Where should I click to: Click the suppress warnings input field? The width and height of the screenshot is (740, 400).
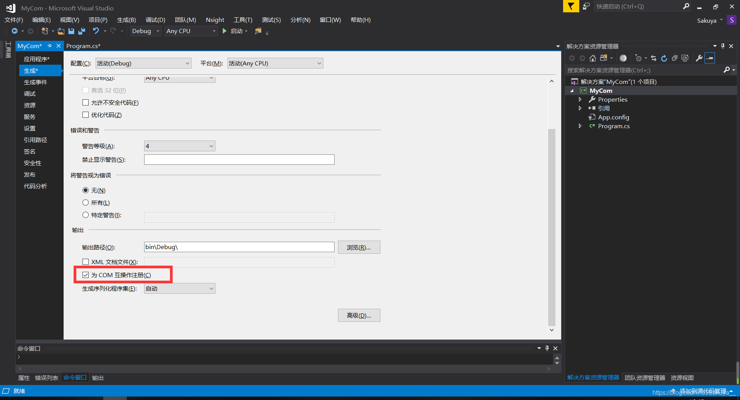[239, 159]
